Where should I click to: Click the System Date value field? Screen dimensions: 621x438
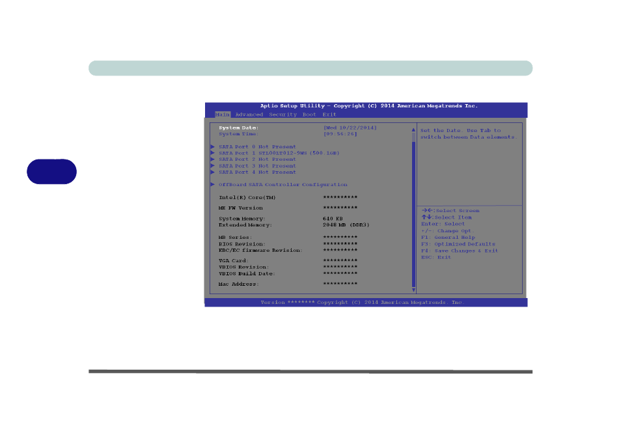click(x=350, y=128)
